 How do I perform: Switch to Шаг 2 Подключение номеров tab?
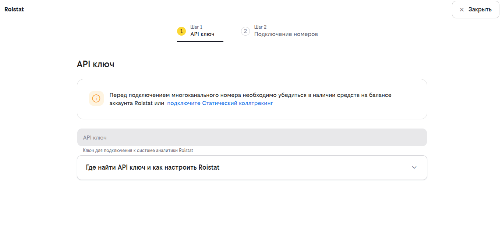click(x=280, y=31)
